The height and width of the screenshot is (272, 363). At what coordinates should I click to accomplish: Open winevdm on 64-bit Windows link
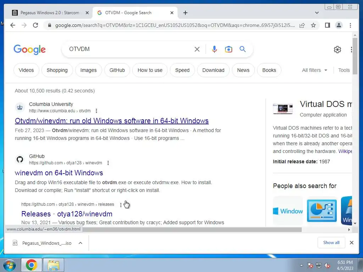[x=59, y=173]
